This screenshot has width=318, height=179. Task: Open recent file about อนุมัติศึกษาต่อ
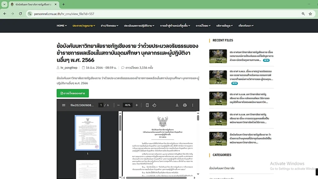pyautogui.click(x=249, y=98)
